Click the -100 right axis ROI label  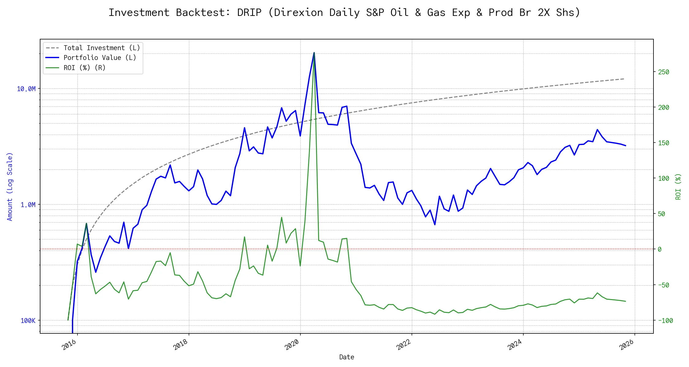[x=665, y=321]
